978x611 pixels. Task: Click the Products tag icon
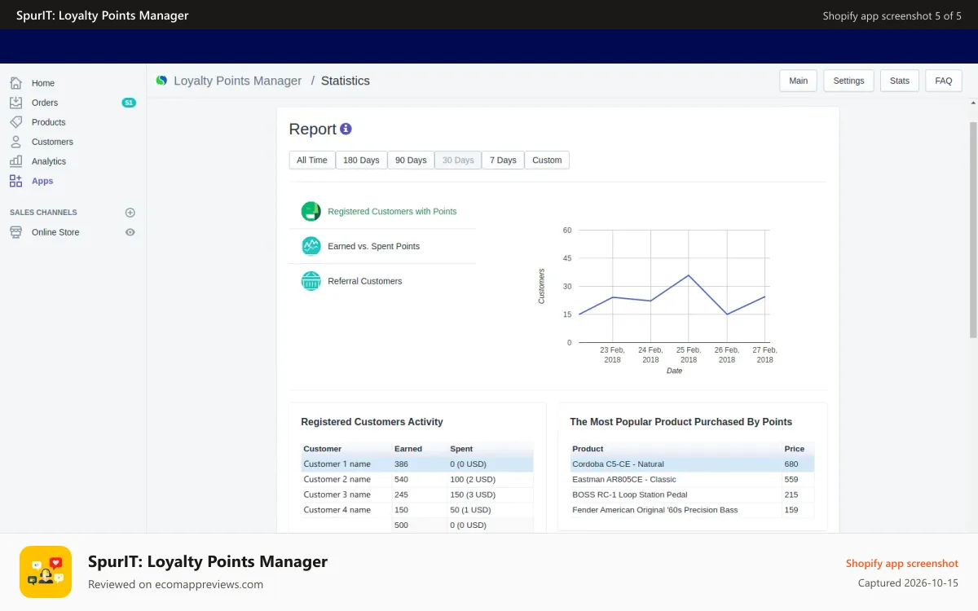tap(16, 122)
